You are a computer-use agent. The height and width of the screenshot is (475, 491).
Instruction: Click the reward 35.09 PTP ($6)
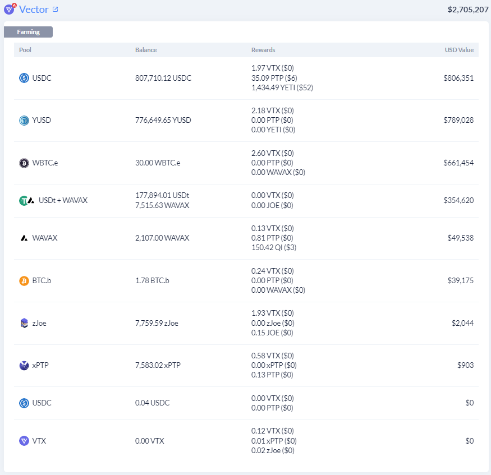click(x=274, y=78)
